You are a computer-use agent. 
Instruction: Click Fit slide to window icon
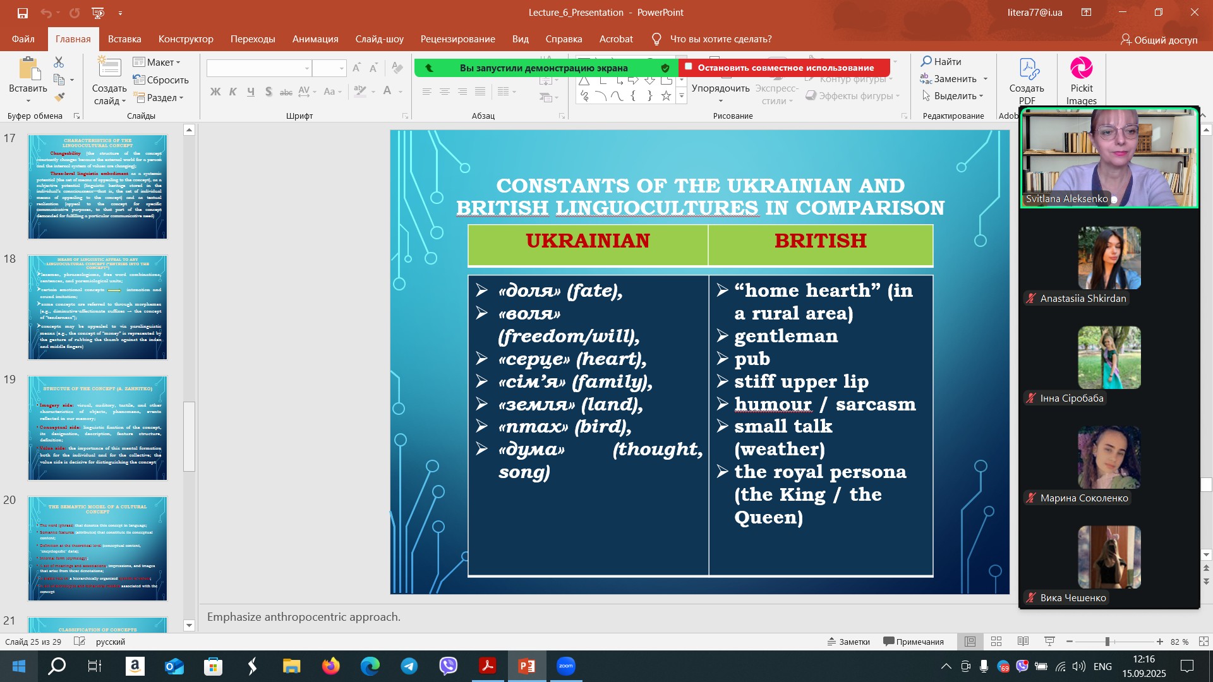click(x=1204, y=642)
